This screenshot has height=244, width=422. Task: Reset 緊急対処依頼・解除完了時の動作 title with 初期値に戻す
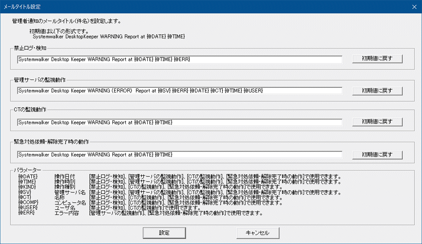(377, 155)
